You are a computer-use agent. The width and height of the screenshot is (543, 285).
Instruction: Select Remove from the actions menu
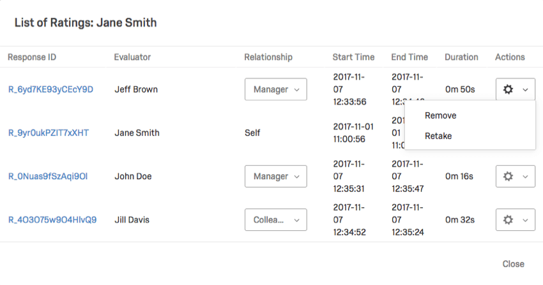click(x=440, y=115)
